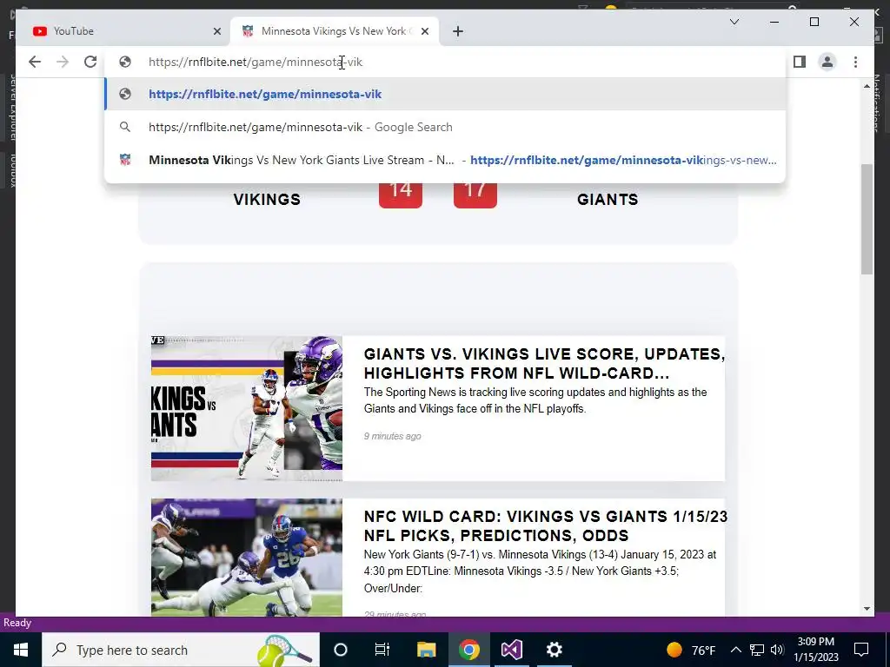Click page scrollbar down arrow
The image size is (890, 667).
tap(867, 609)
